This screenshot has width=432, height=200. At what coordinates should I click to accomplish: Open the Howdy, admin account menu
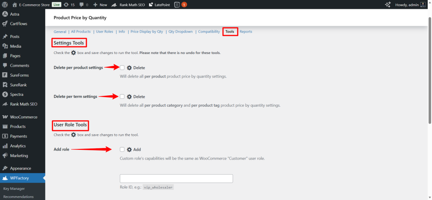pyautogui.click(x=409, y=4)
